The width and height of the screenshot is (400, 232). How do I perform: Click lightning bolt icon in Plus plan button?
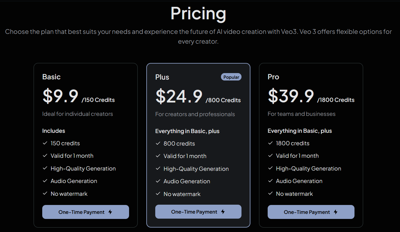pos(223,212)
